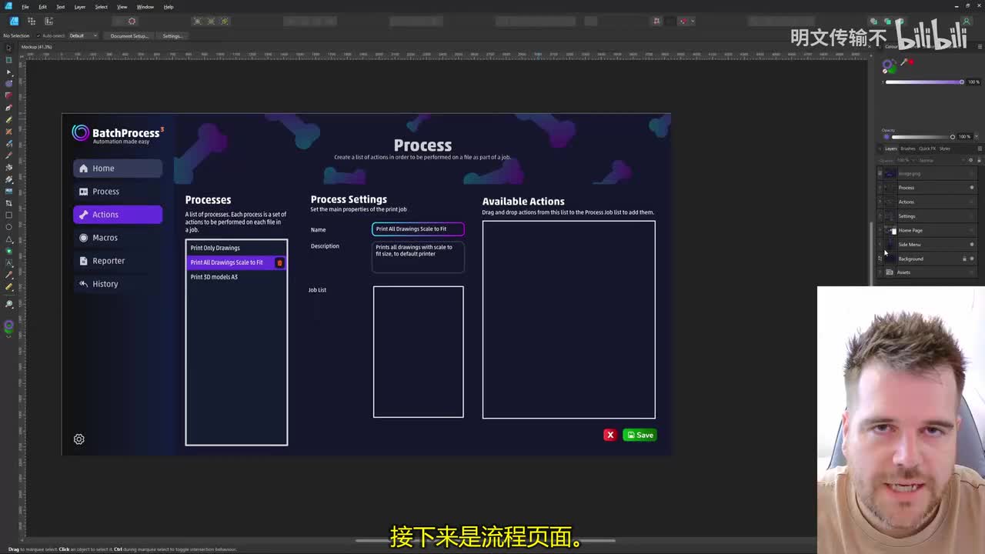Switch to the Pixel persona

[x=31, y=21]
